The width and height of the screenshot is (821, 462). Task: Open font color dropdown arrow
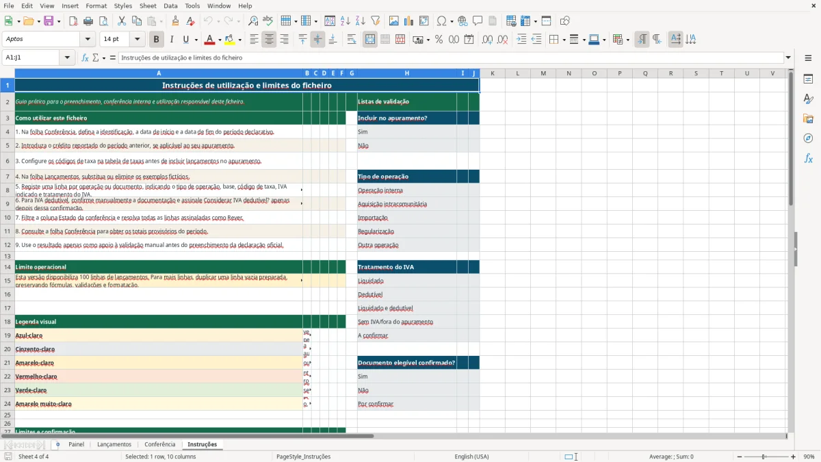coord(220,40)
